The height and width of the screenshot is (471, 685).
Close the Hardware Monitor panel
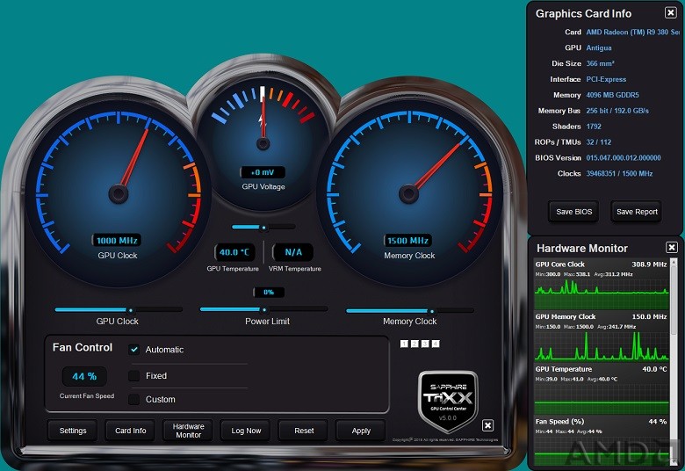(x=672, y=248)
